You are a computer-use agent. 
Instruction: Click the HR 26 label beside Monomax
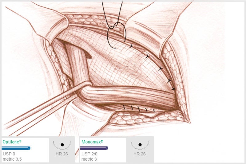click(140, 154)
